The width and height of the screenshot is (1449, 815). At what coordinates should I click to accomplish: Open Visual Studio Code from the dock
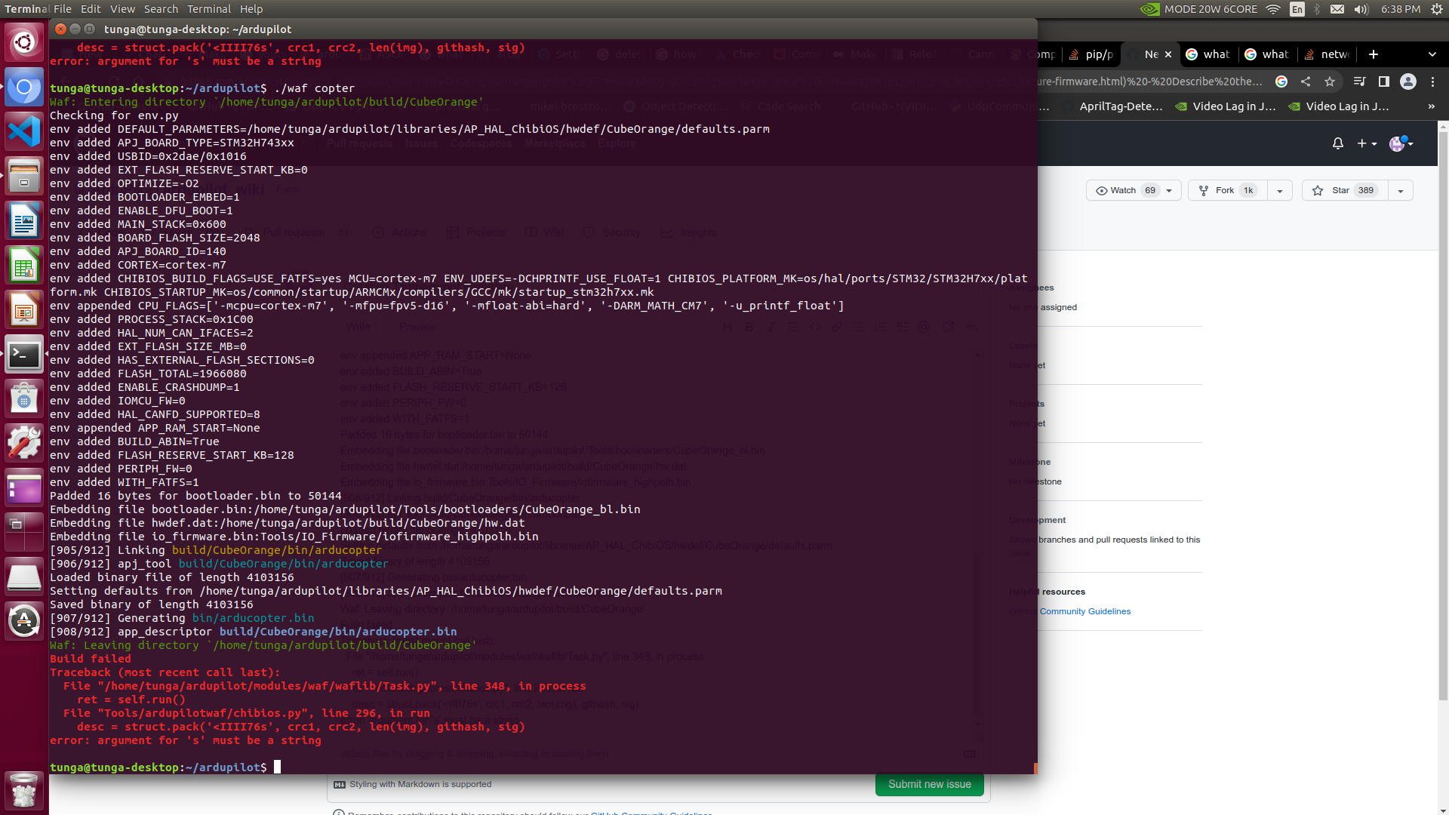23,131
